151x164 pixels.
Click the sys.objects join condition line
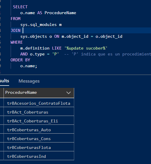(71, 37)
